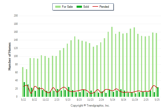Click the 5/22 Sold dark green bar

click(x=24, y=90)
